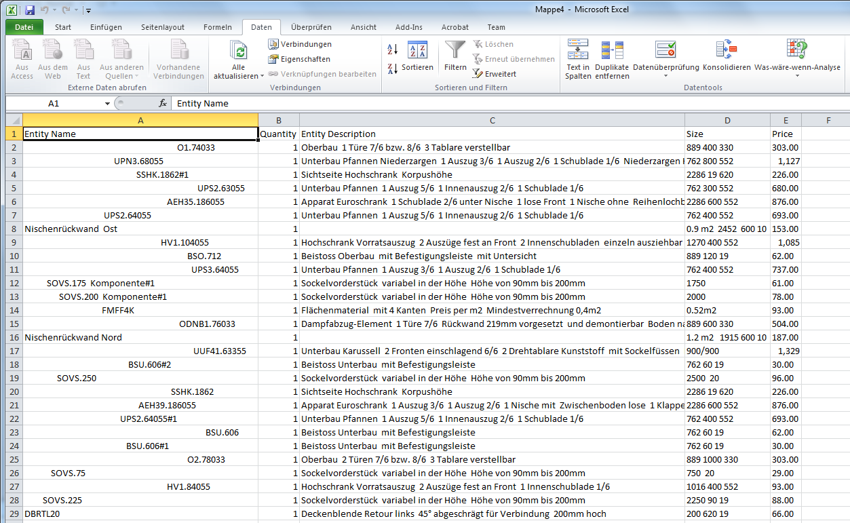The height and width of the screenshot is (523, 850).
Task: Click Duplikate entfernen icon
Action: coord(612,52)
